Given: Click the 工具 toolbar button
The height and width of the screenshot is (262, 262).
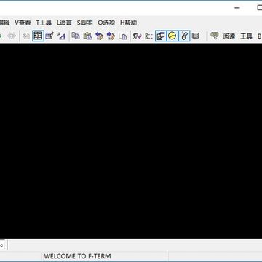Looking at the screenshot, I should point(246,36).
